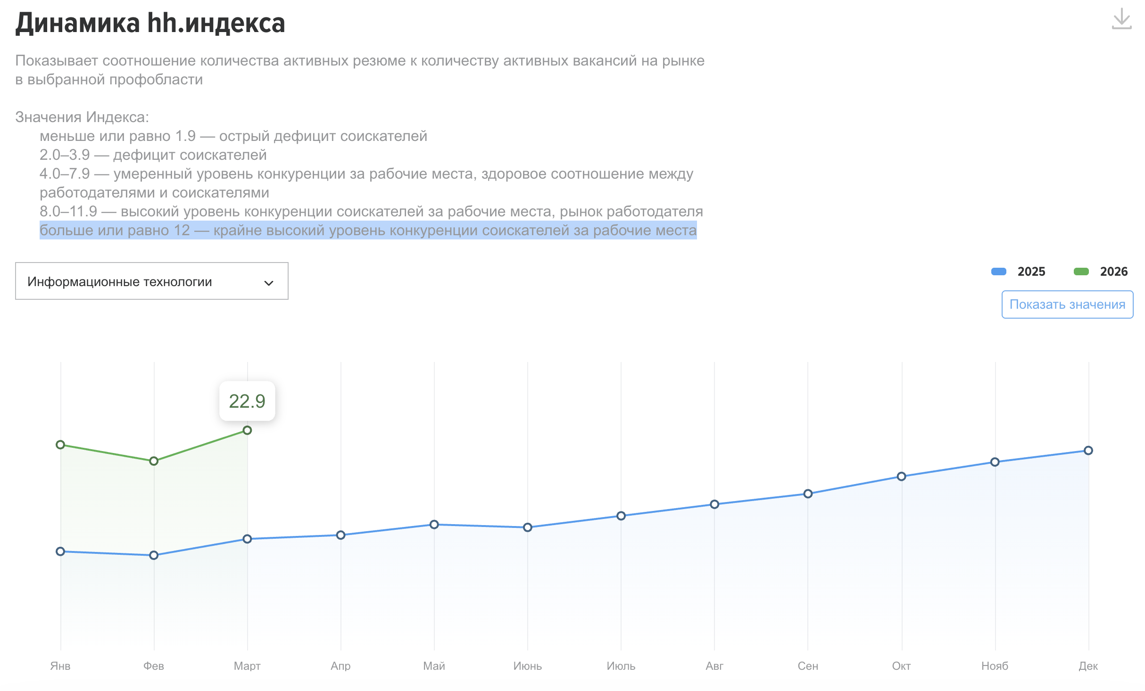The image size is (1145, 691).
Task: Select the 2025 June data point
Action: pos(528,527)
